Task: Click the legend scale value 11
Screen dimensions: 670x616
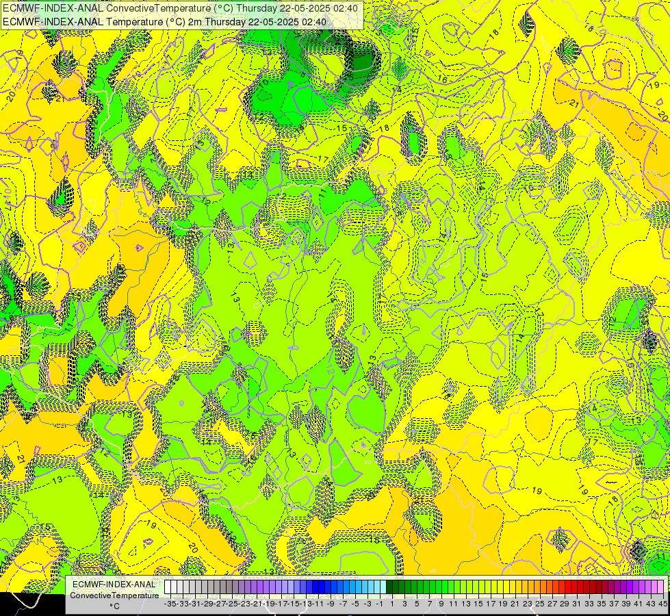Action: tap(454, 604)
